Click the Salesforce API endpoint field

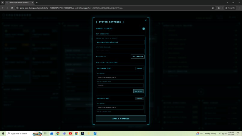pos(120,107)
